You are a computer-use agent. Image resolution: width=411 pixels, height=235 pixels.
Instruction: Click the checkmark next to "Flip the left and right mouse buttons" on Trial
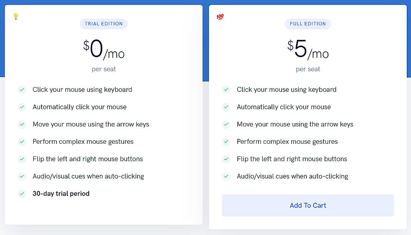pos(22,159)
